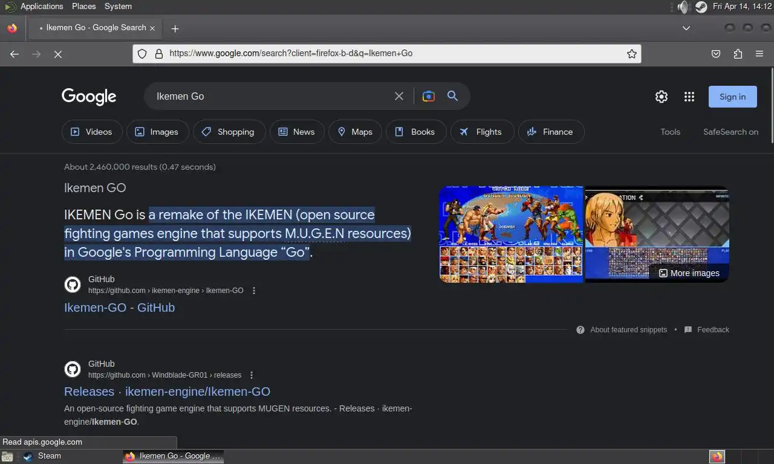Open more options for Releases result
The height and width of the screenshot is (464, 774).
[252, 375]
